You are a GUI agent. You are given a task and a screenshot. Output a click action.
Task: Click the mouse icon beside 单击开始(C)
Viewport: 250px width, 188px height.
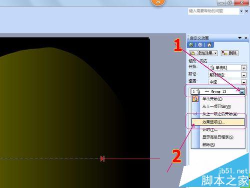pos(195,99)
